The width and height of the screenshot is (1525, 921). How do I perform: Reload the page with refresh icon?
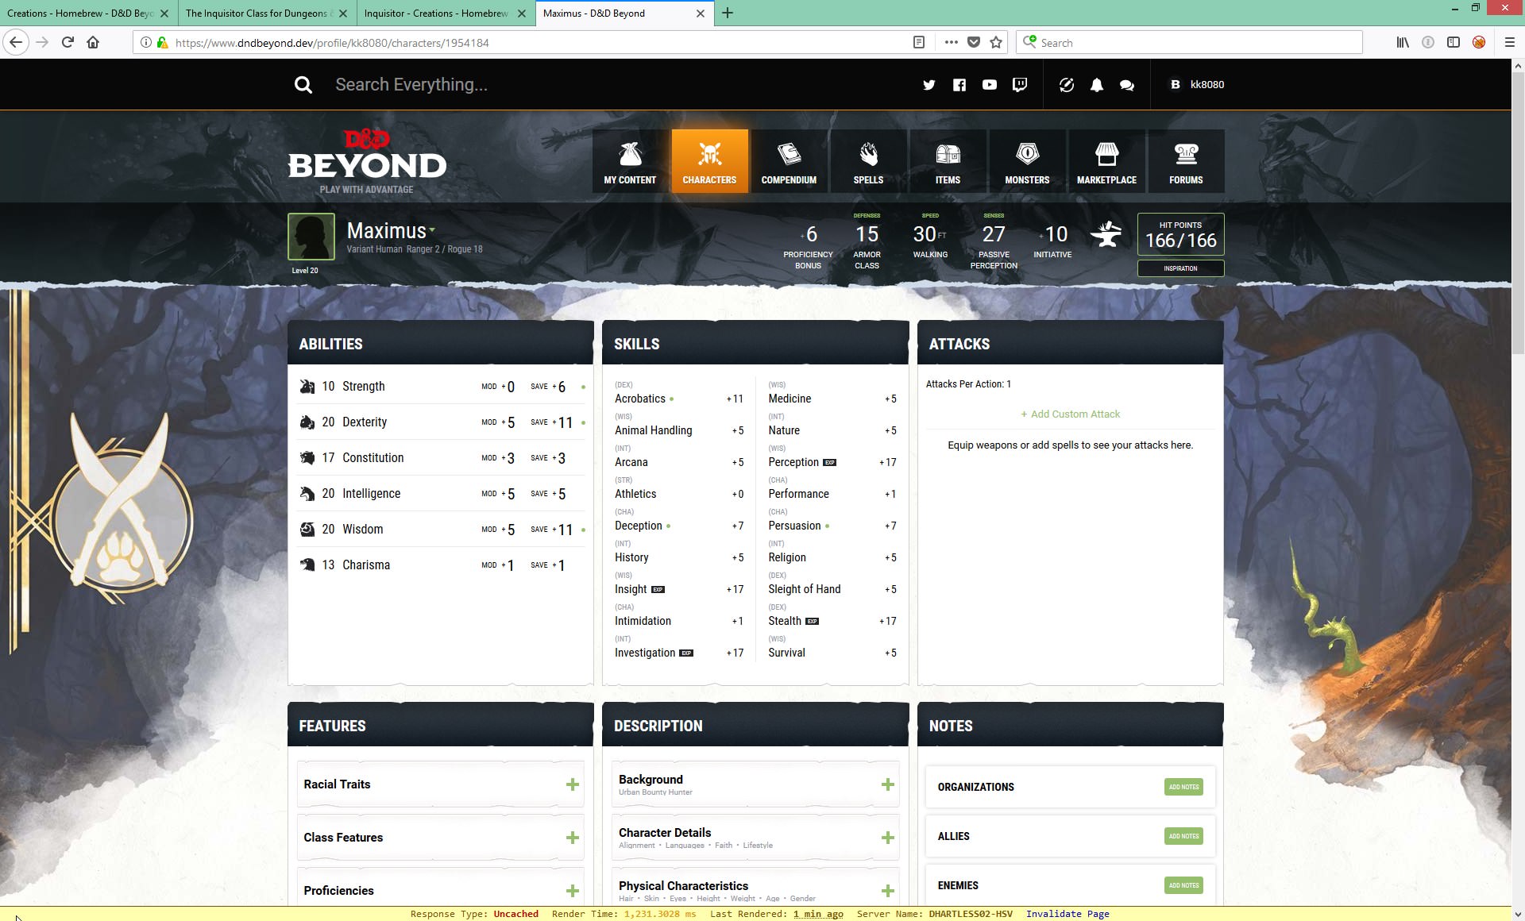click(x=68, y=43)
